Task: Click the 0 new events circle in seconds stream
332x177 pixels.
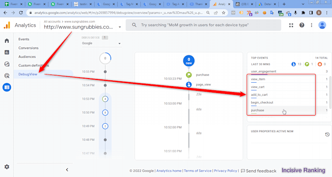Action: point(189,61)
